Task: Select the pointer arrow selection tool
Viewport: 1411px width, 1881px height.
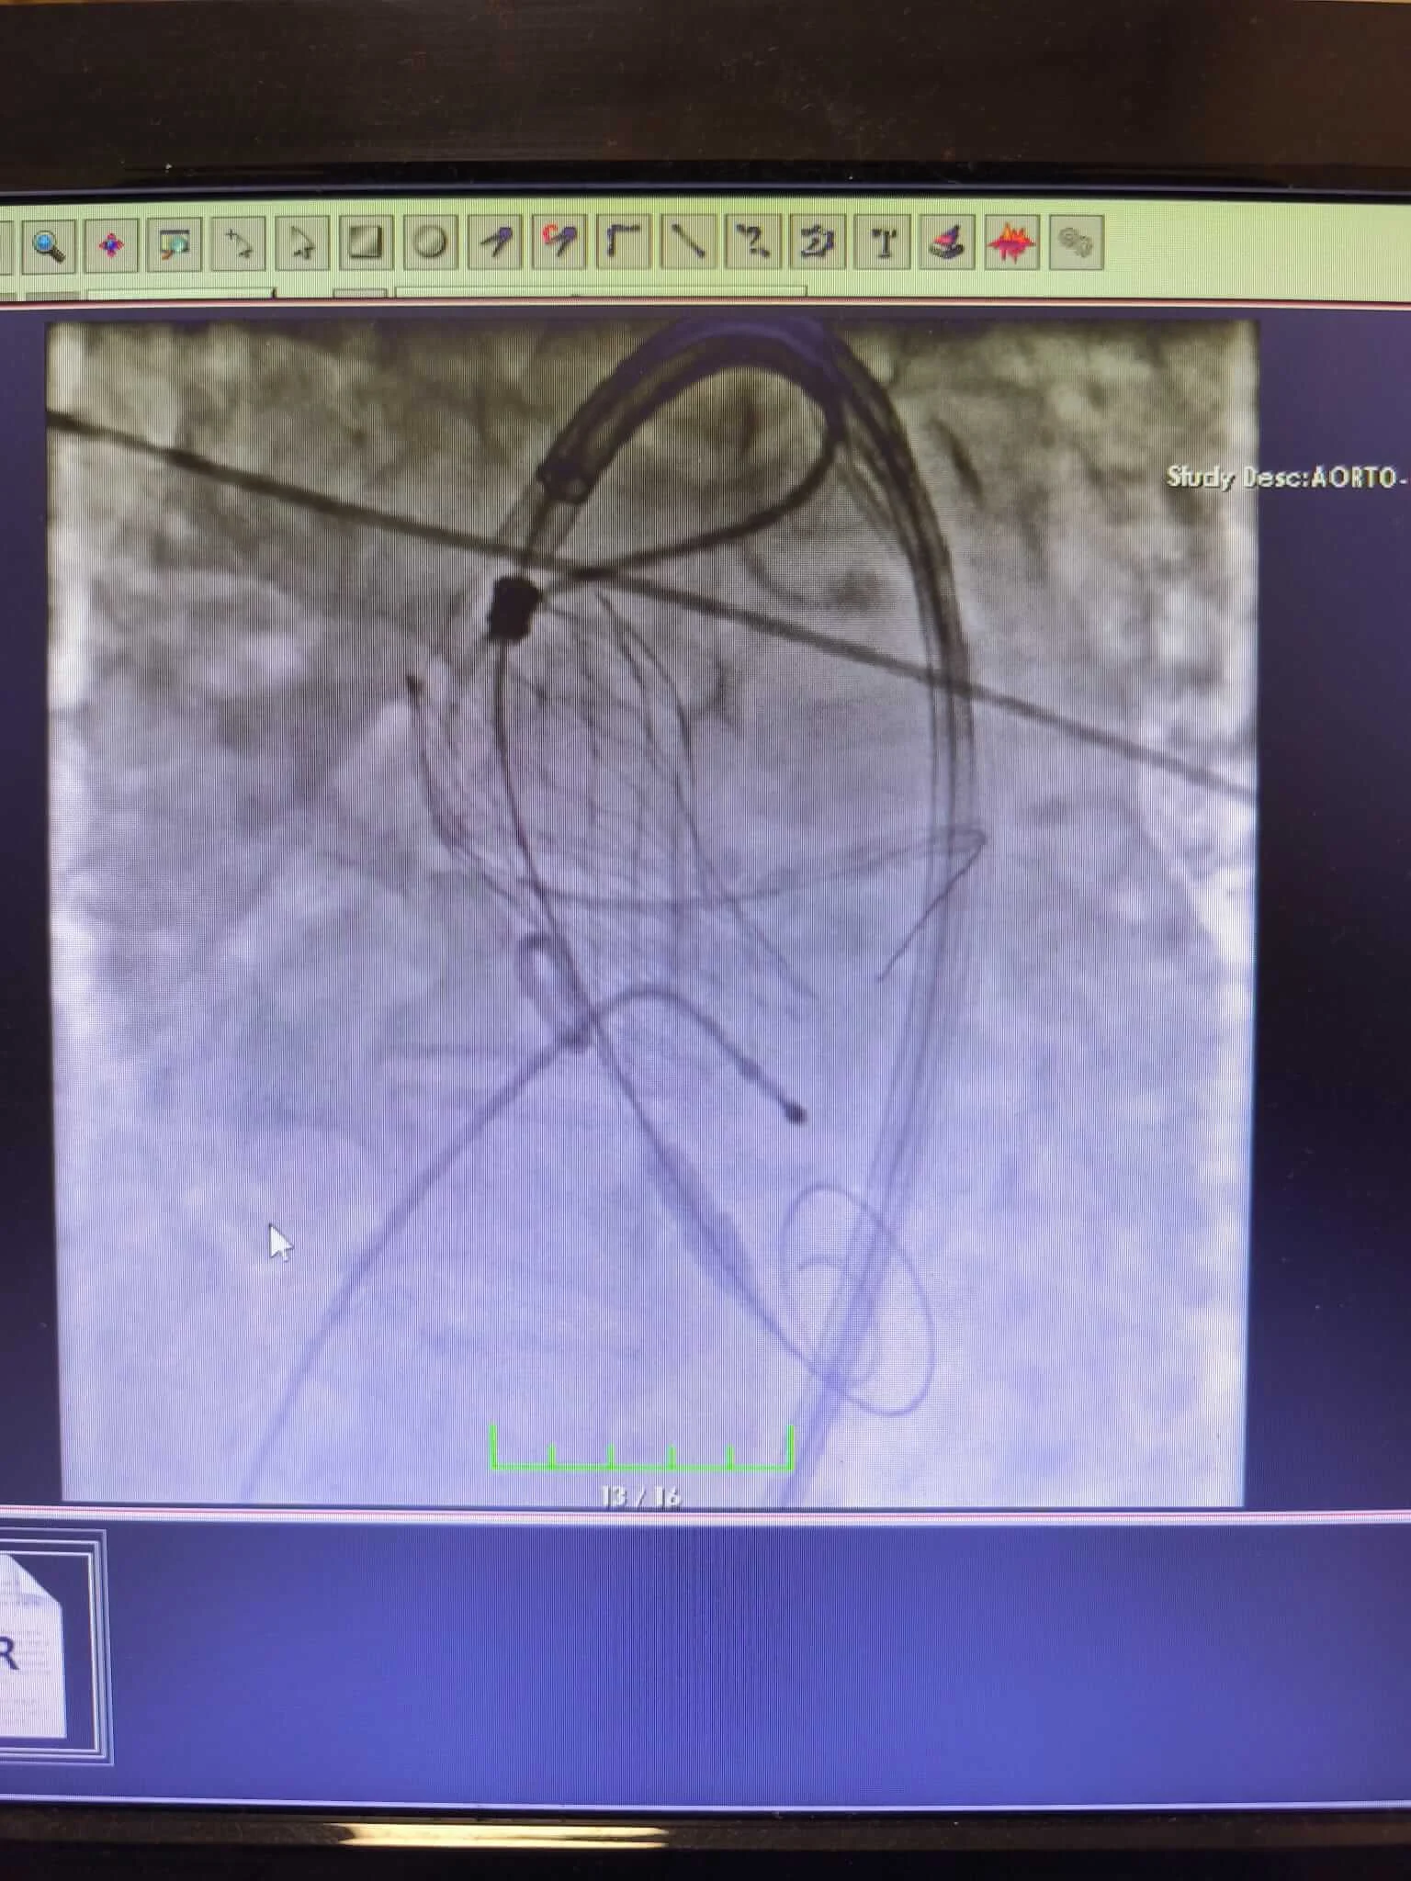Action: pos(302,245)
